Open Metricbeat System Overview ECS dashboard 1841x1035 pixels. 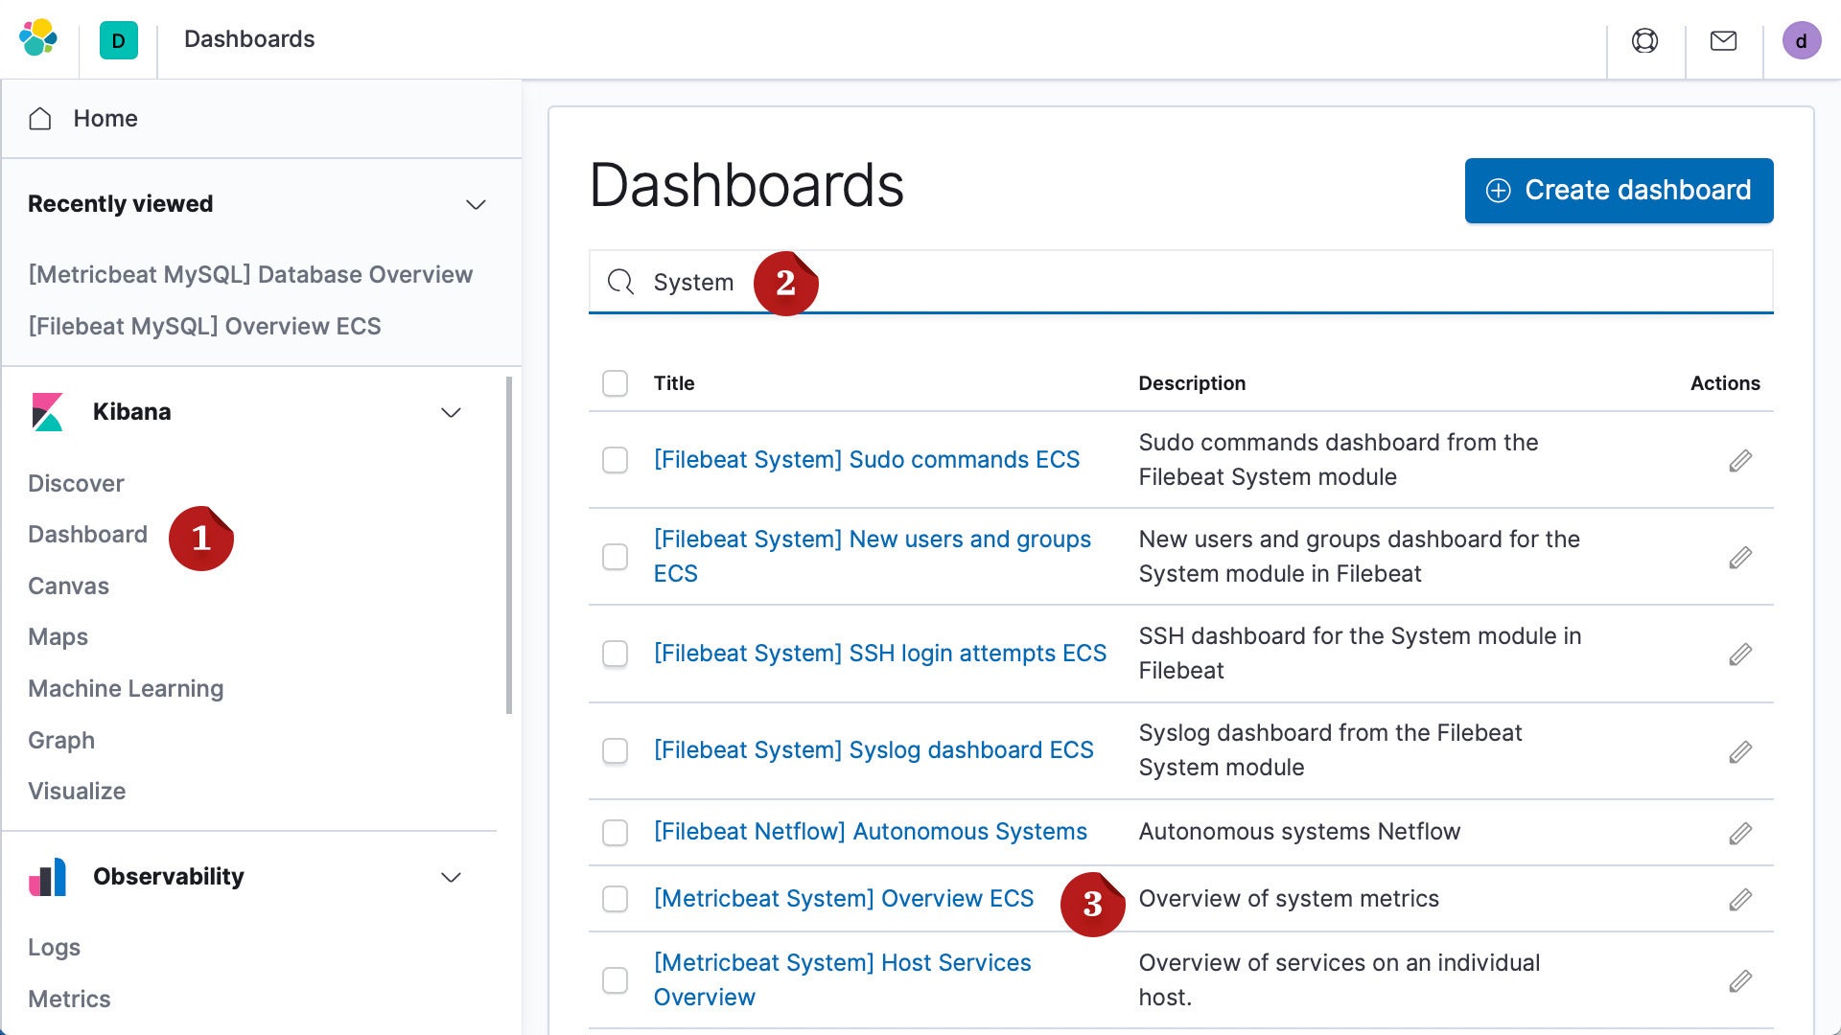pos(844,899)
